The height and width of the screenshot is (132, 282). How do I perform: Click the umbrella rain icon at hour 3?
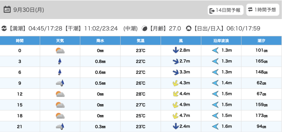[x=60, y=61]
